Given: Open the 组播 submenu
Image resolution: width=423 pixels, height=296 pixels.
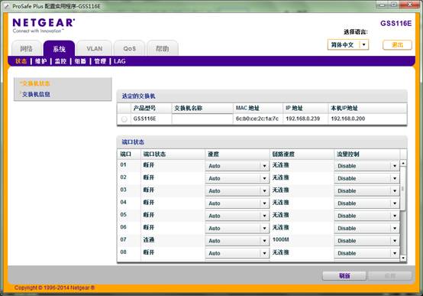Looking at the screenshot, I should (x=80, y=61).
